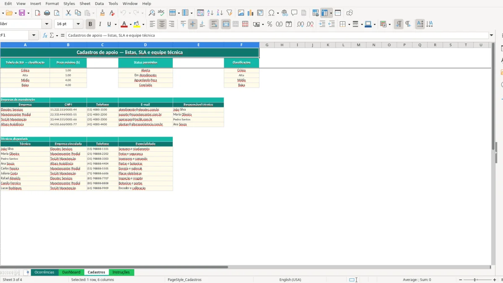Toggle Merge and Center Cells

pyautogui.click(x=226, y=24)
